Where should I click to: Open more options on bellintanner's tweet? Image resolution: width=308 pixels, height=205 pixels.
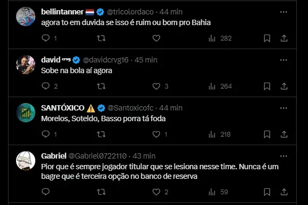coord(283,12)
